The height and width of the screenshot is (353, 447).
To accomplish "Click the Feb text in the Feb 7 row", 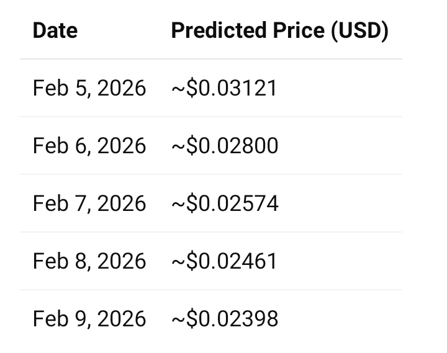I will [x=48, y=203].
